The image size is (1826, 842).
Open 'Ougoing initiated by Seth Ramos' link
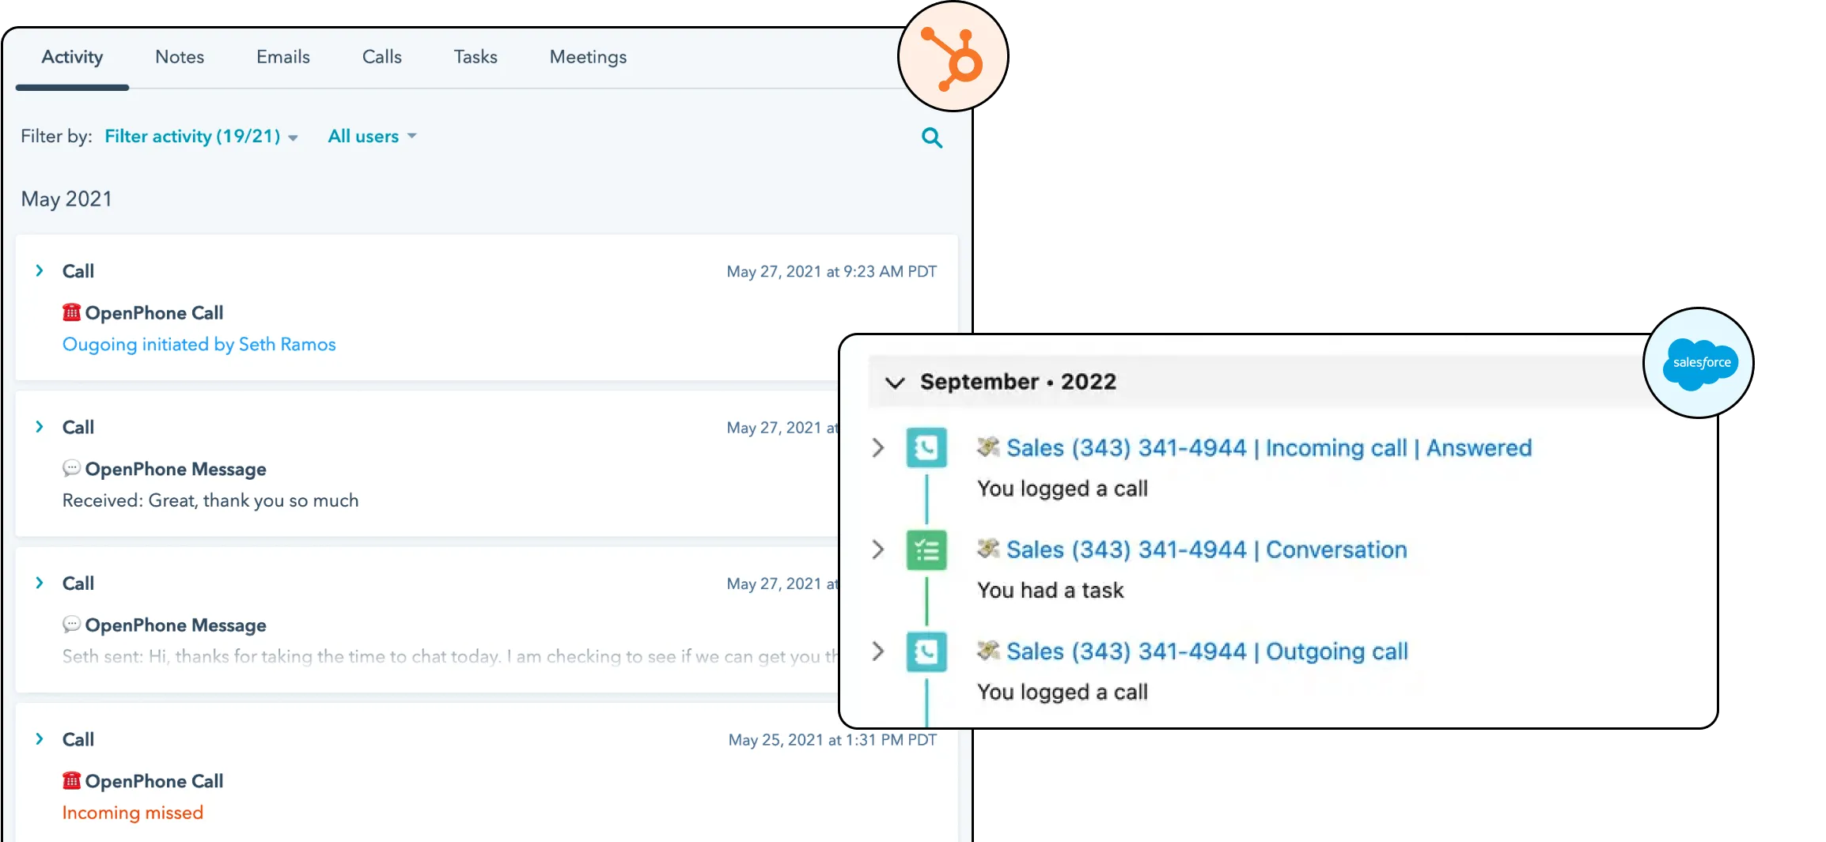click(x=199, y=345)
